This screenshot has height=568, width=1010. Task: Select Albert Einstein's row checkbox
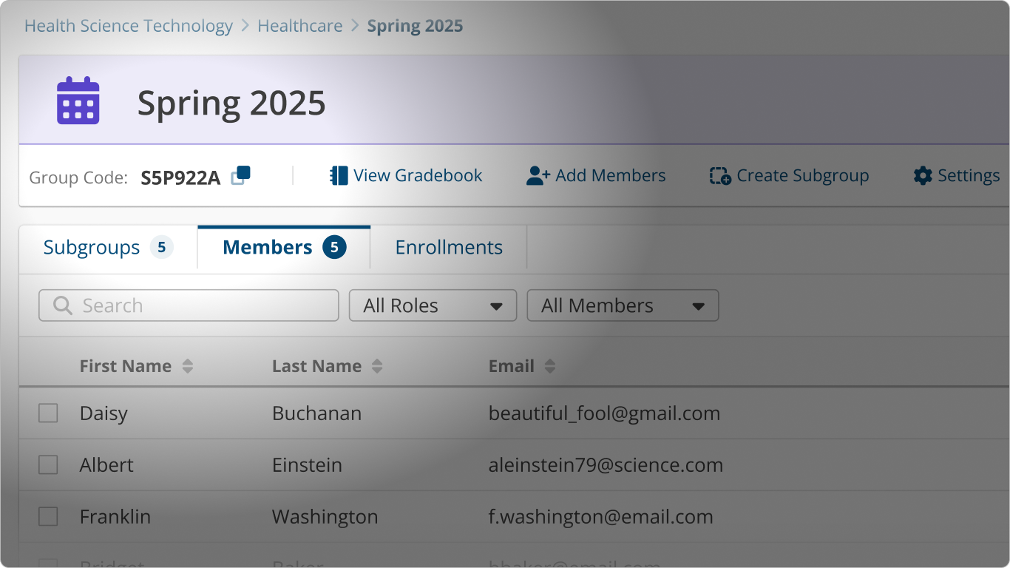click(48, 464)
